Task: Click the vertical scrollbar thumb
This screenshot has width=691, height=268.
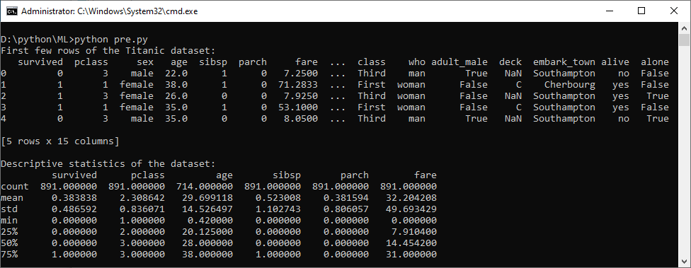Action: [684, 40]
